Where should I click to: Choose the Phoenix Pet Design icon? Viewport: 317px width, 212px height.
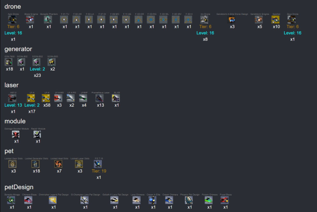point(188,200)
